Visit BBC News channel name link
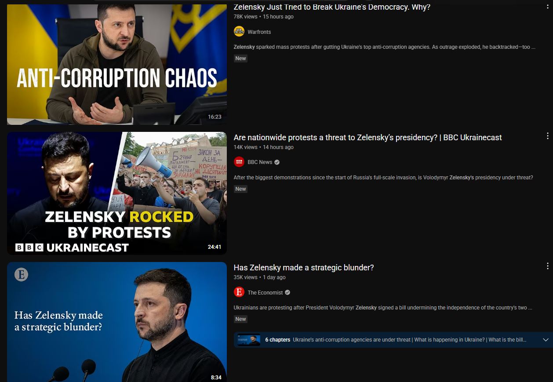Viewport: 553px width, 382px height. click(260, 162)
